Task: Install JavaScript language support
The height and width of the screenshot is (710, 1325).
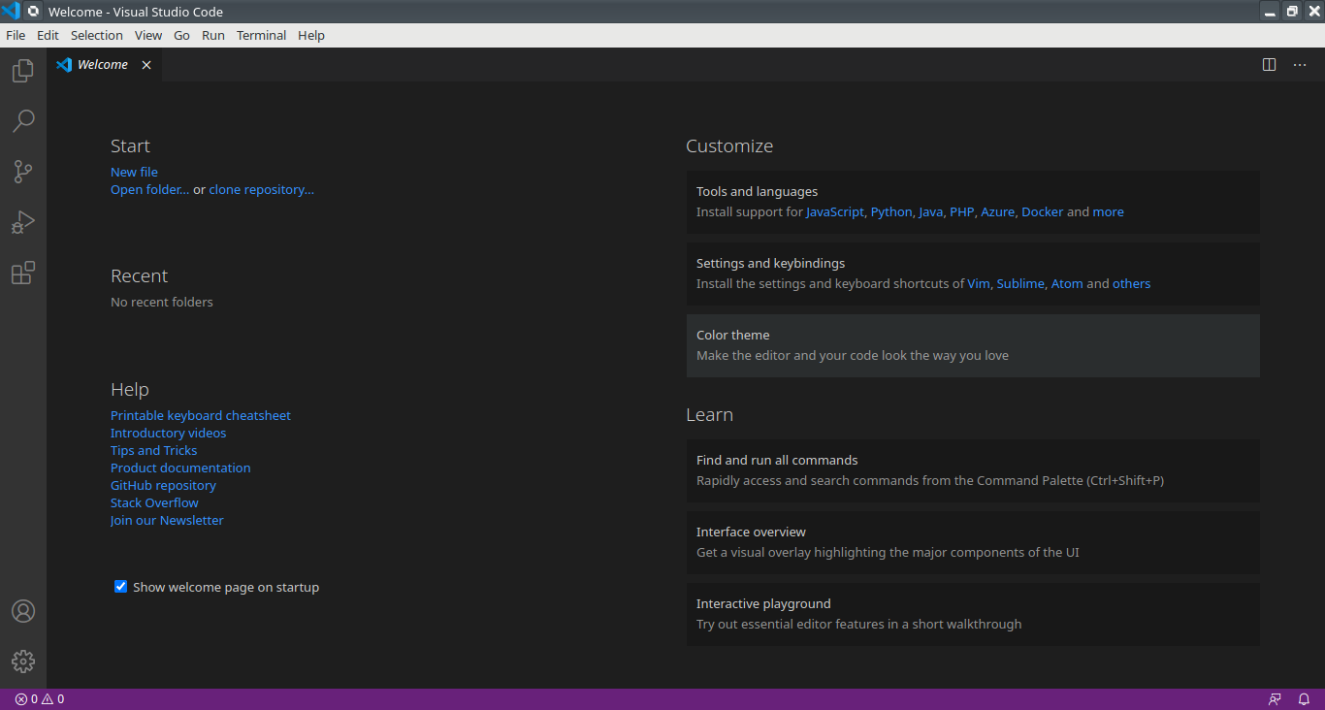Action: (834, 211)
